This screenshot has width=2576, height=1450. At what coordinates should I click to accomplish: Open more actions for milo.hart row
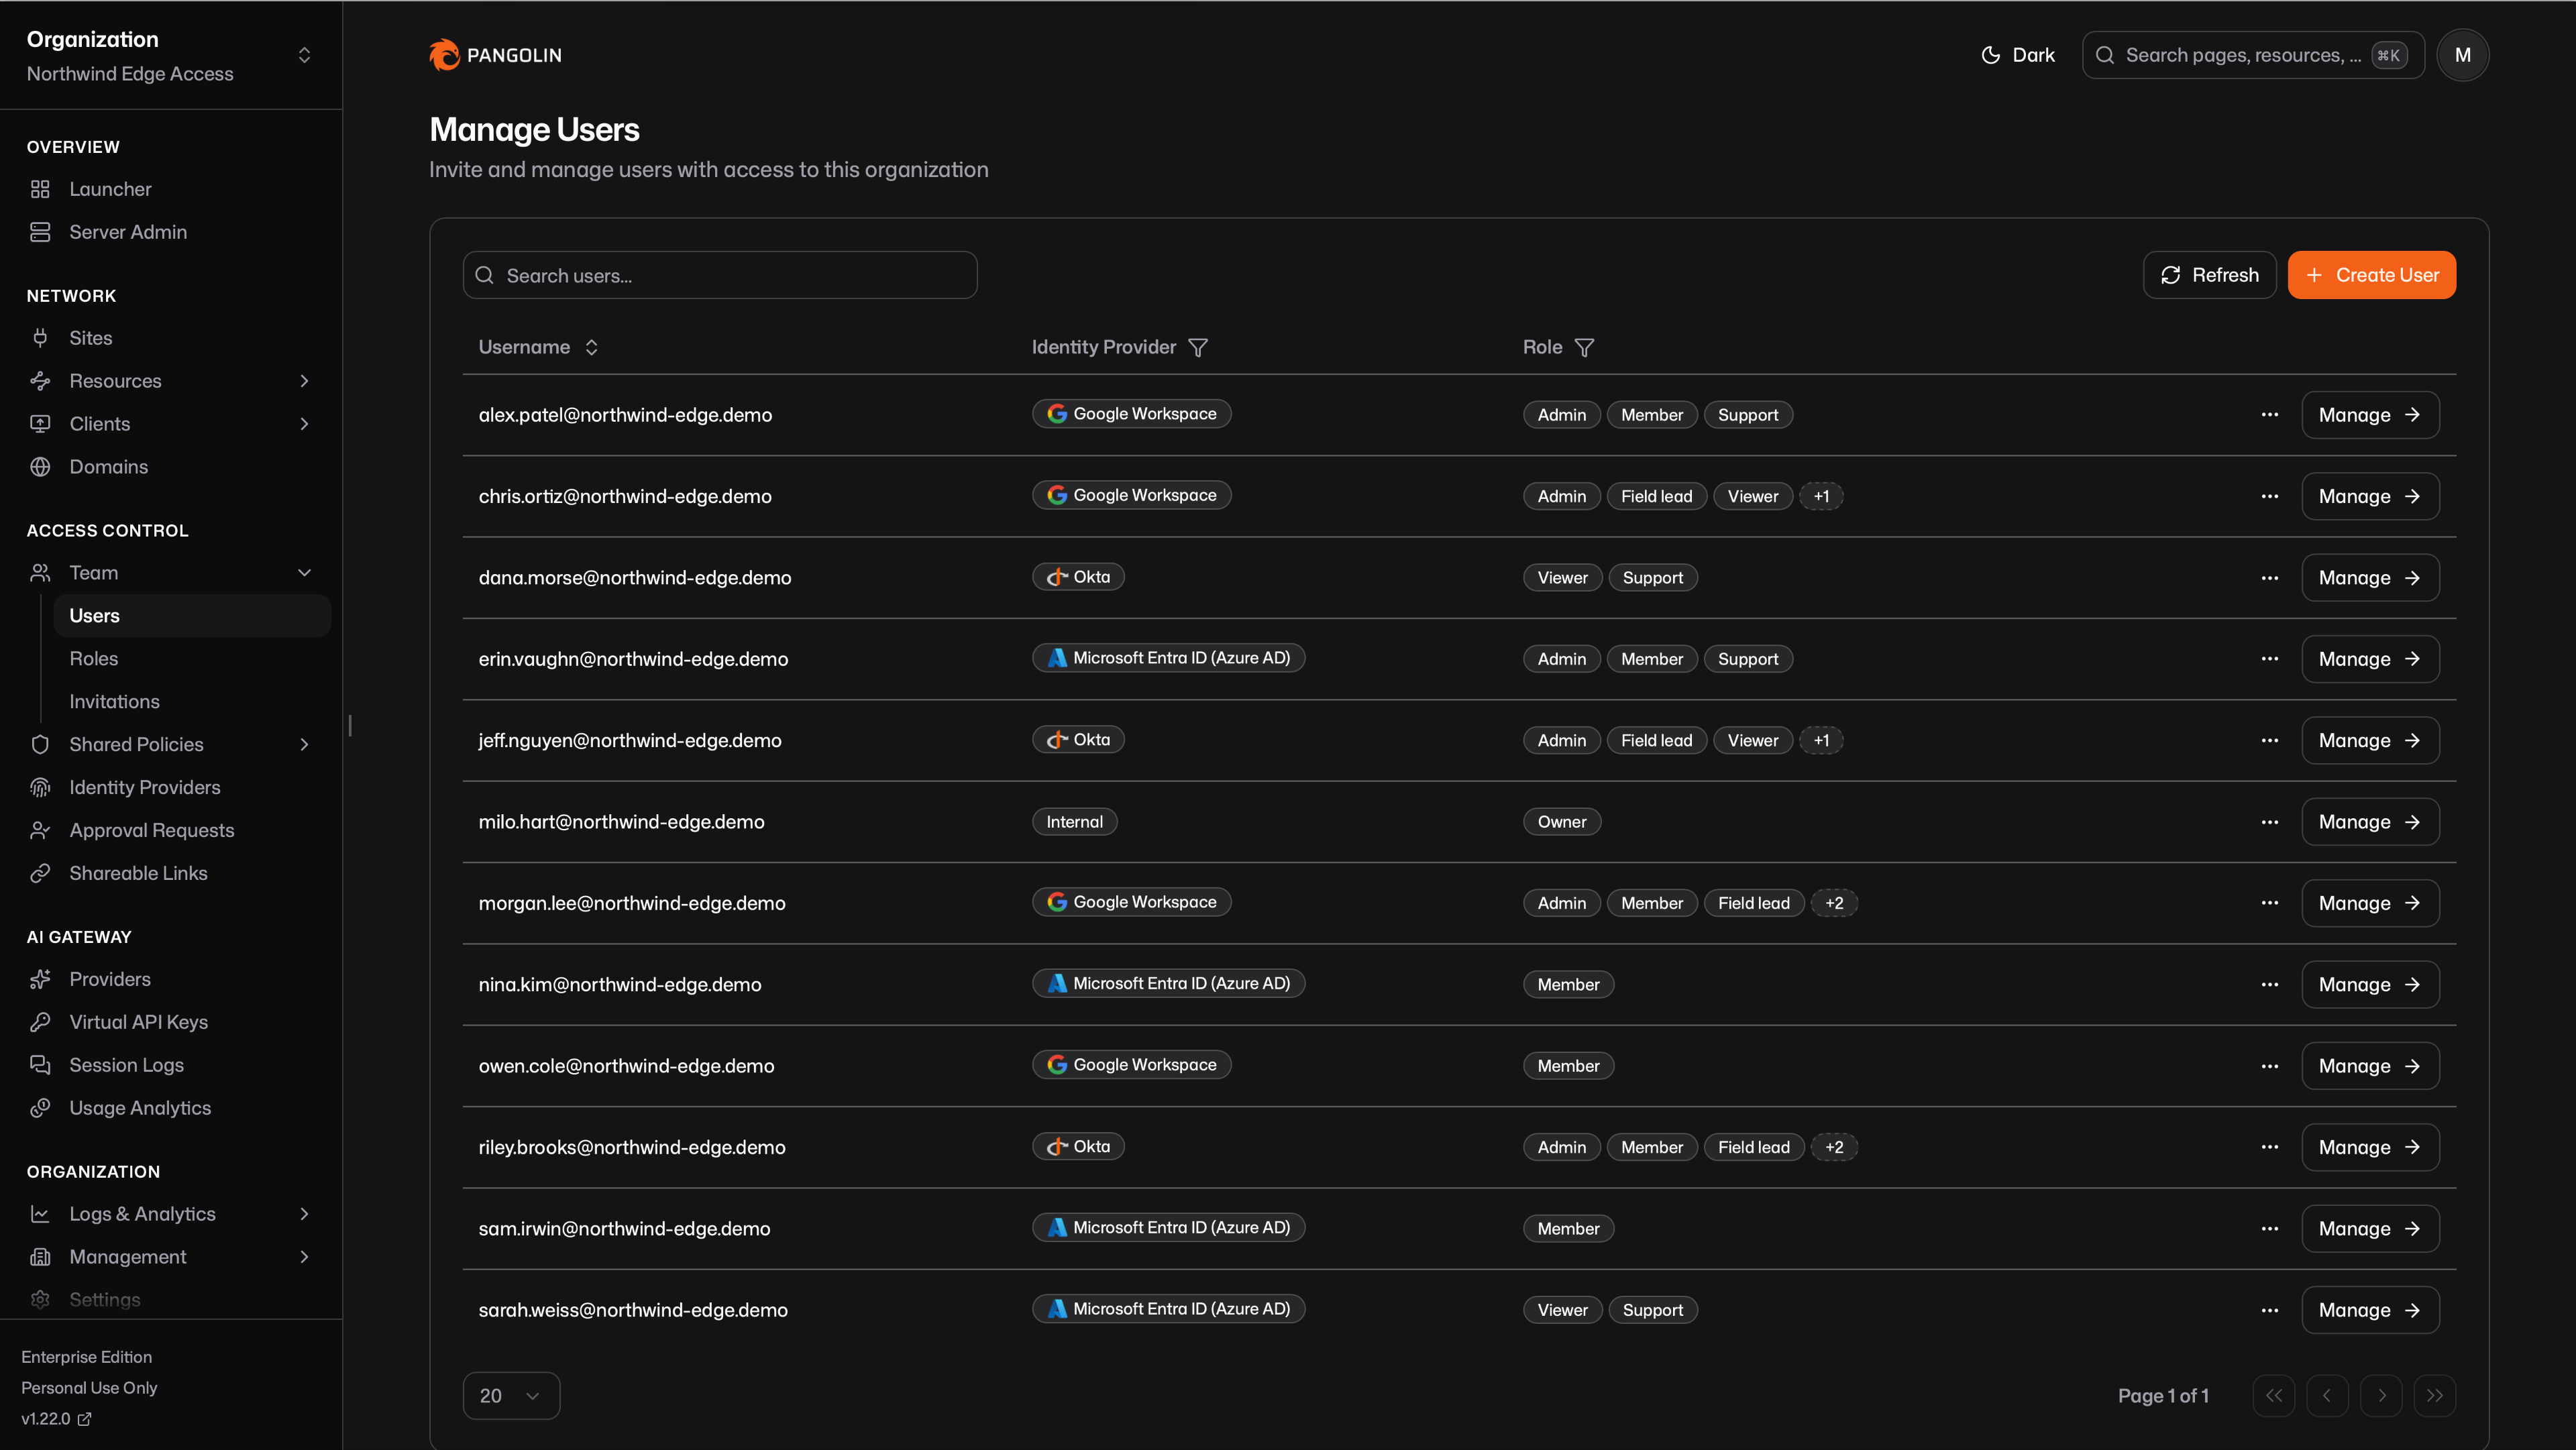pyautogui.click(x=2270, y=822)
